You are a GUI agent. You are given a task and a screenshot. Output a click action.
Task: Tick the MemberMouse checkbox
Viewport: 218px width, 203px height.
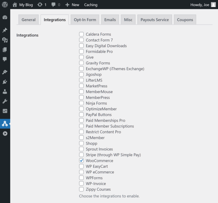81,91
